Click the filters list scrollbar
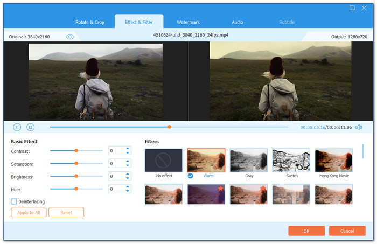Viewport: 377px width, 244px height. 363,151
